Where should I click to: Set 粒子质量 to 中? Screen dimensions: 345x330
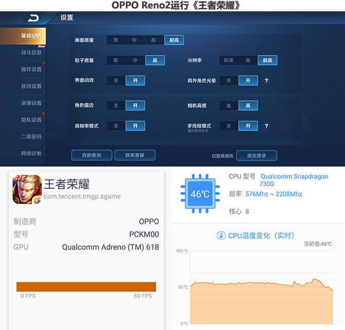coord(135,60)
